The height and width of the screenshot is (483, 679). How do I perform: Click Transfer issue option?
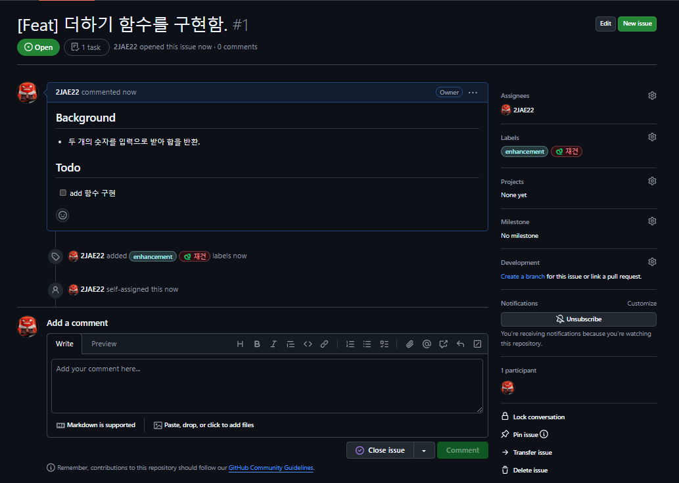(x=527, y=452)
